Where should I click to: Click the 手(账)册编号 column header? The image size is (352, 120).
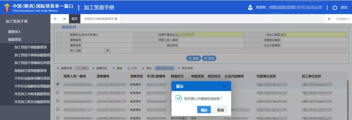156,76
